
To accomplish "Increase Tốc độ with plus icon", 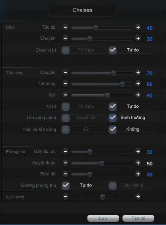I will (x=138, y=27).
